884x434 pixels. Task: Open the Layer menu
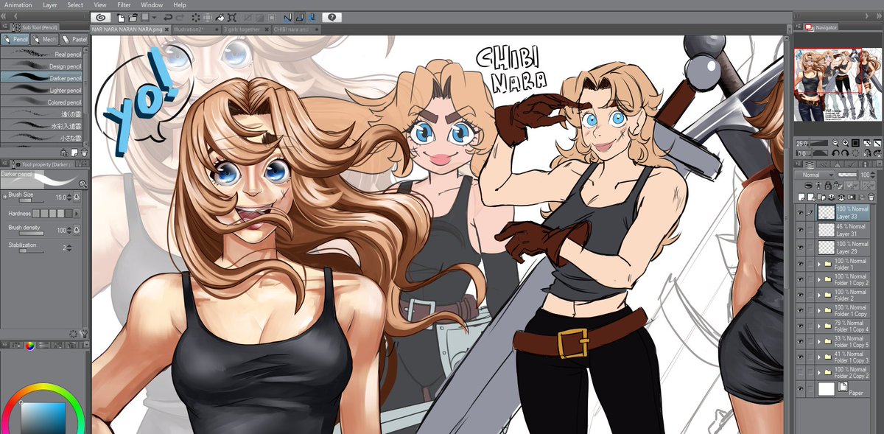pyautogui.click(x=50, y=4)
